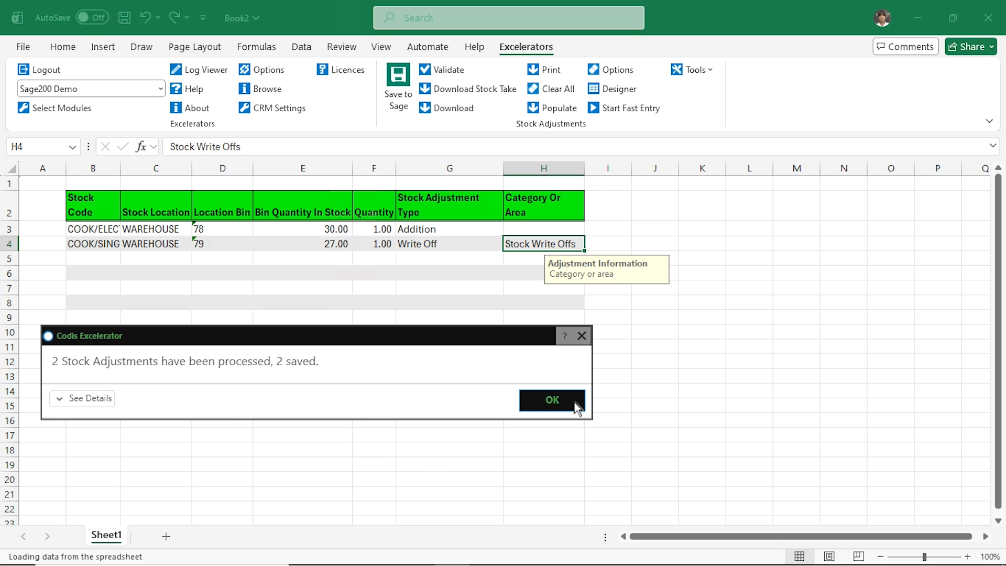
Task: Open the Data ribbon tab
Action: pos(301,47)
